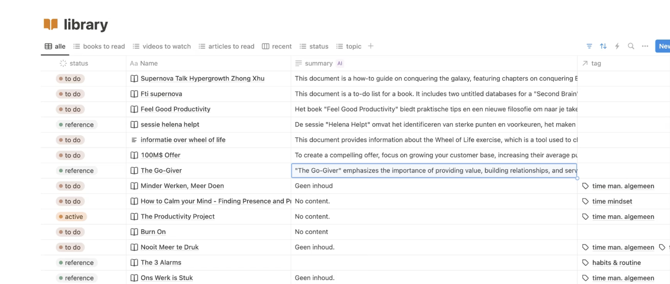Open informatie over wheel of life page

pyautogui.click(x=183, y=140)
